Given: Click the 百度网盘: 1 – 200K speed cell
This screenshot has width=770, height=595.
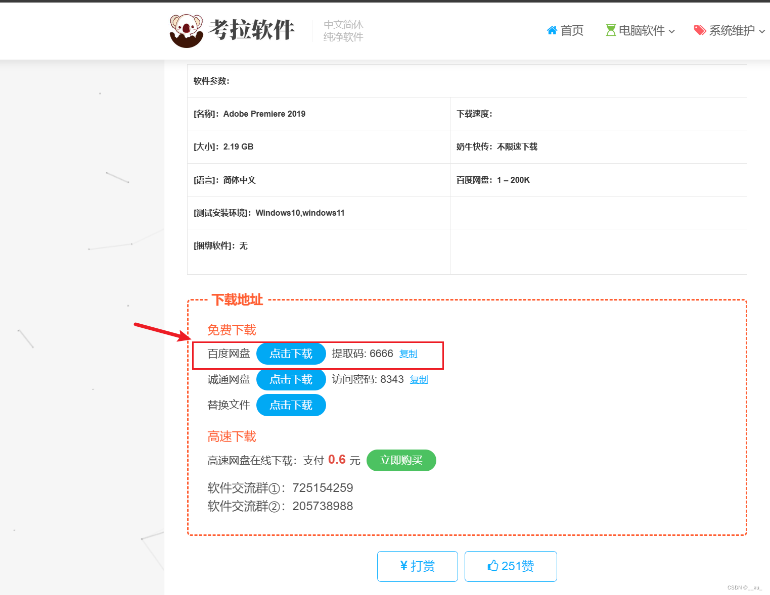Looking at the screenshot, I should (x=599, y=180).
